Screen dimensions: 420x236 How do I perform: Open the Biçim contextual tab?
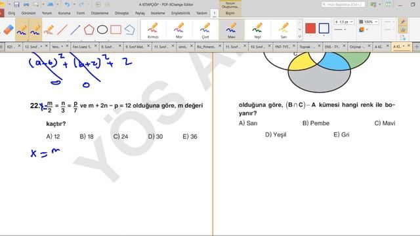click(x=230, y=13)
